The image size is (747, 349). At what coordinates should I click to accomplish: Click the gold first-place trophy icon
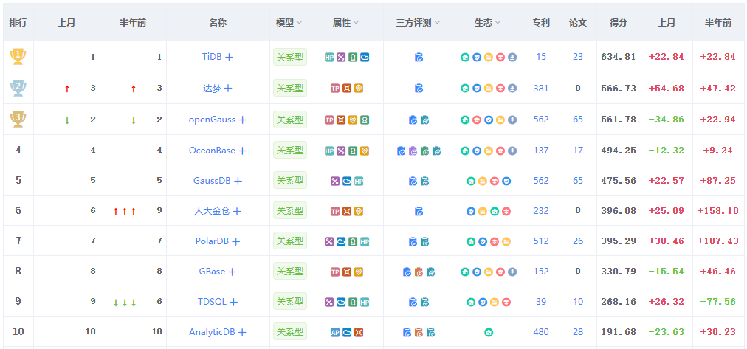(18, 57)
